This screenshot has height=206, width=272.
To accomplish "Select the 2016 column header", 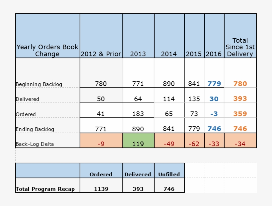I will click(x=214, y=54).
